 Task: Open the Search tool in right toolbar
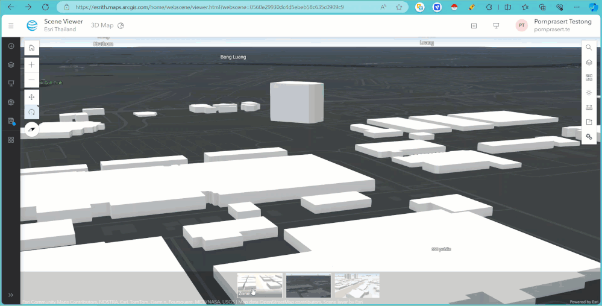pos(589,48)
